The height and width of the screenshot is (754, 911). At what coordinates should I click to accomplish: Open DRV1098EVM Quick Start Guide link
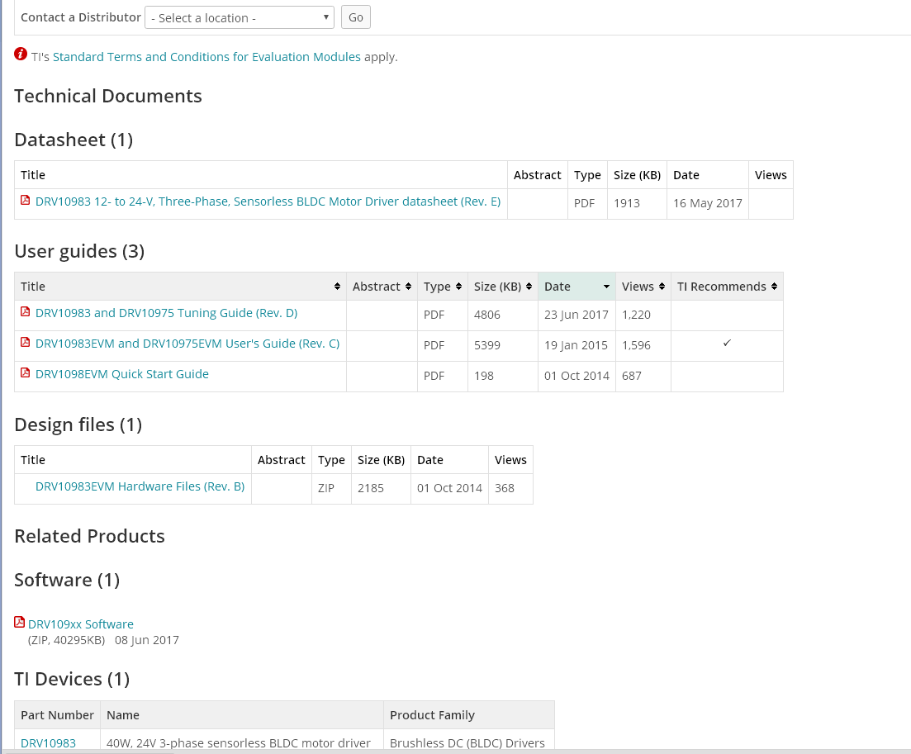click(122, 374)
